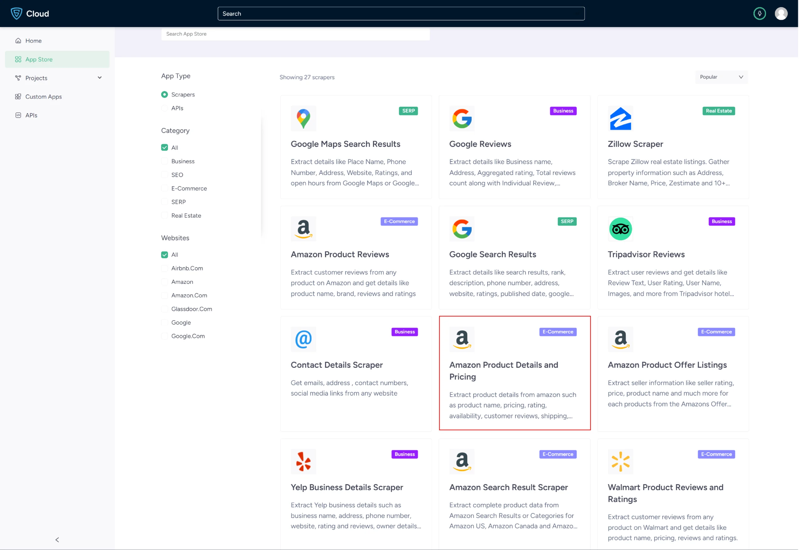Collapse the sidebar with the left arrow

(x=57, y=540)
